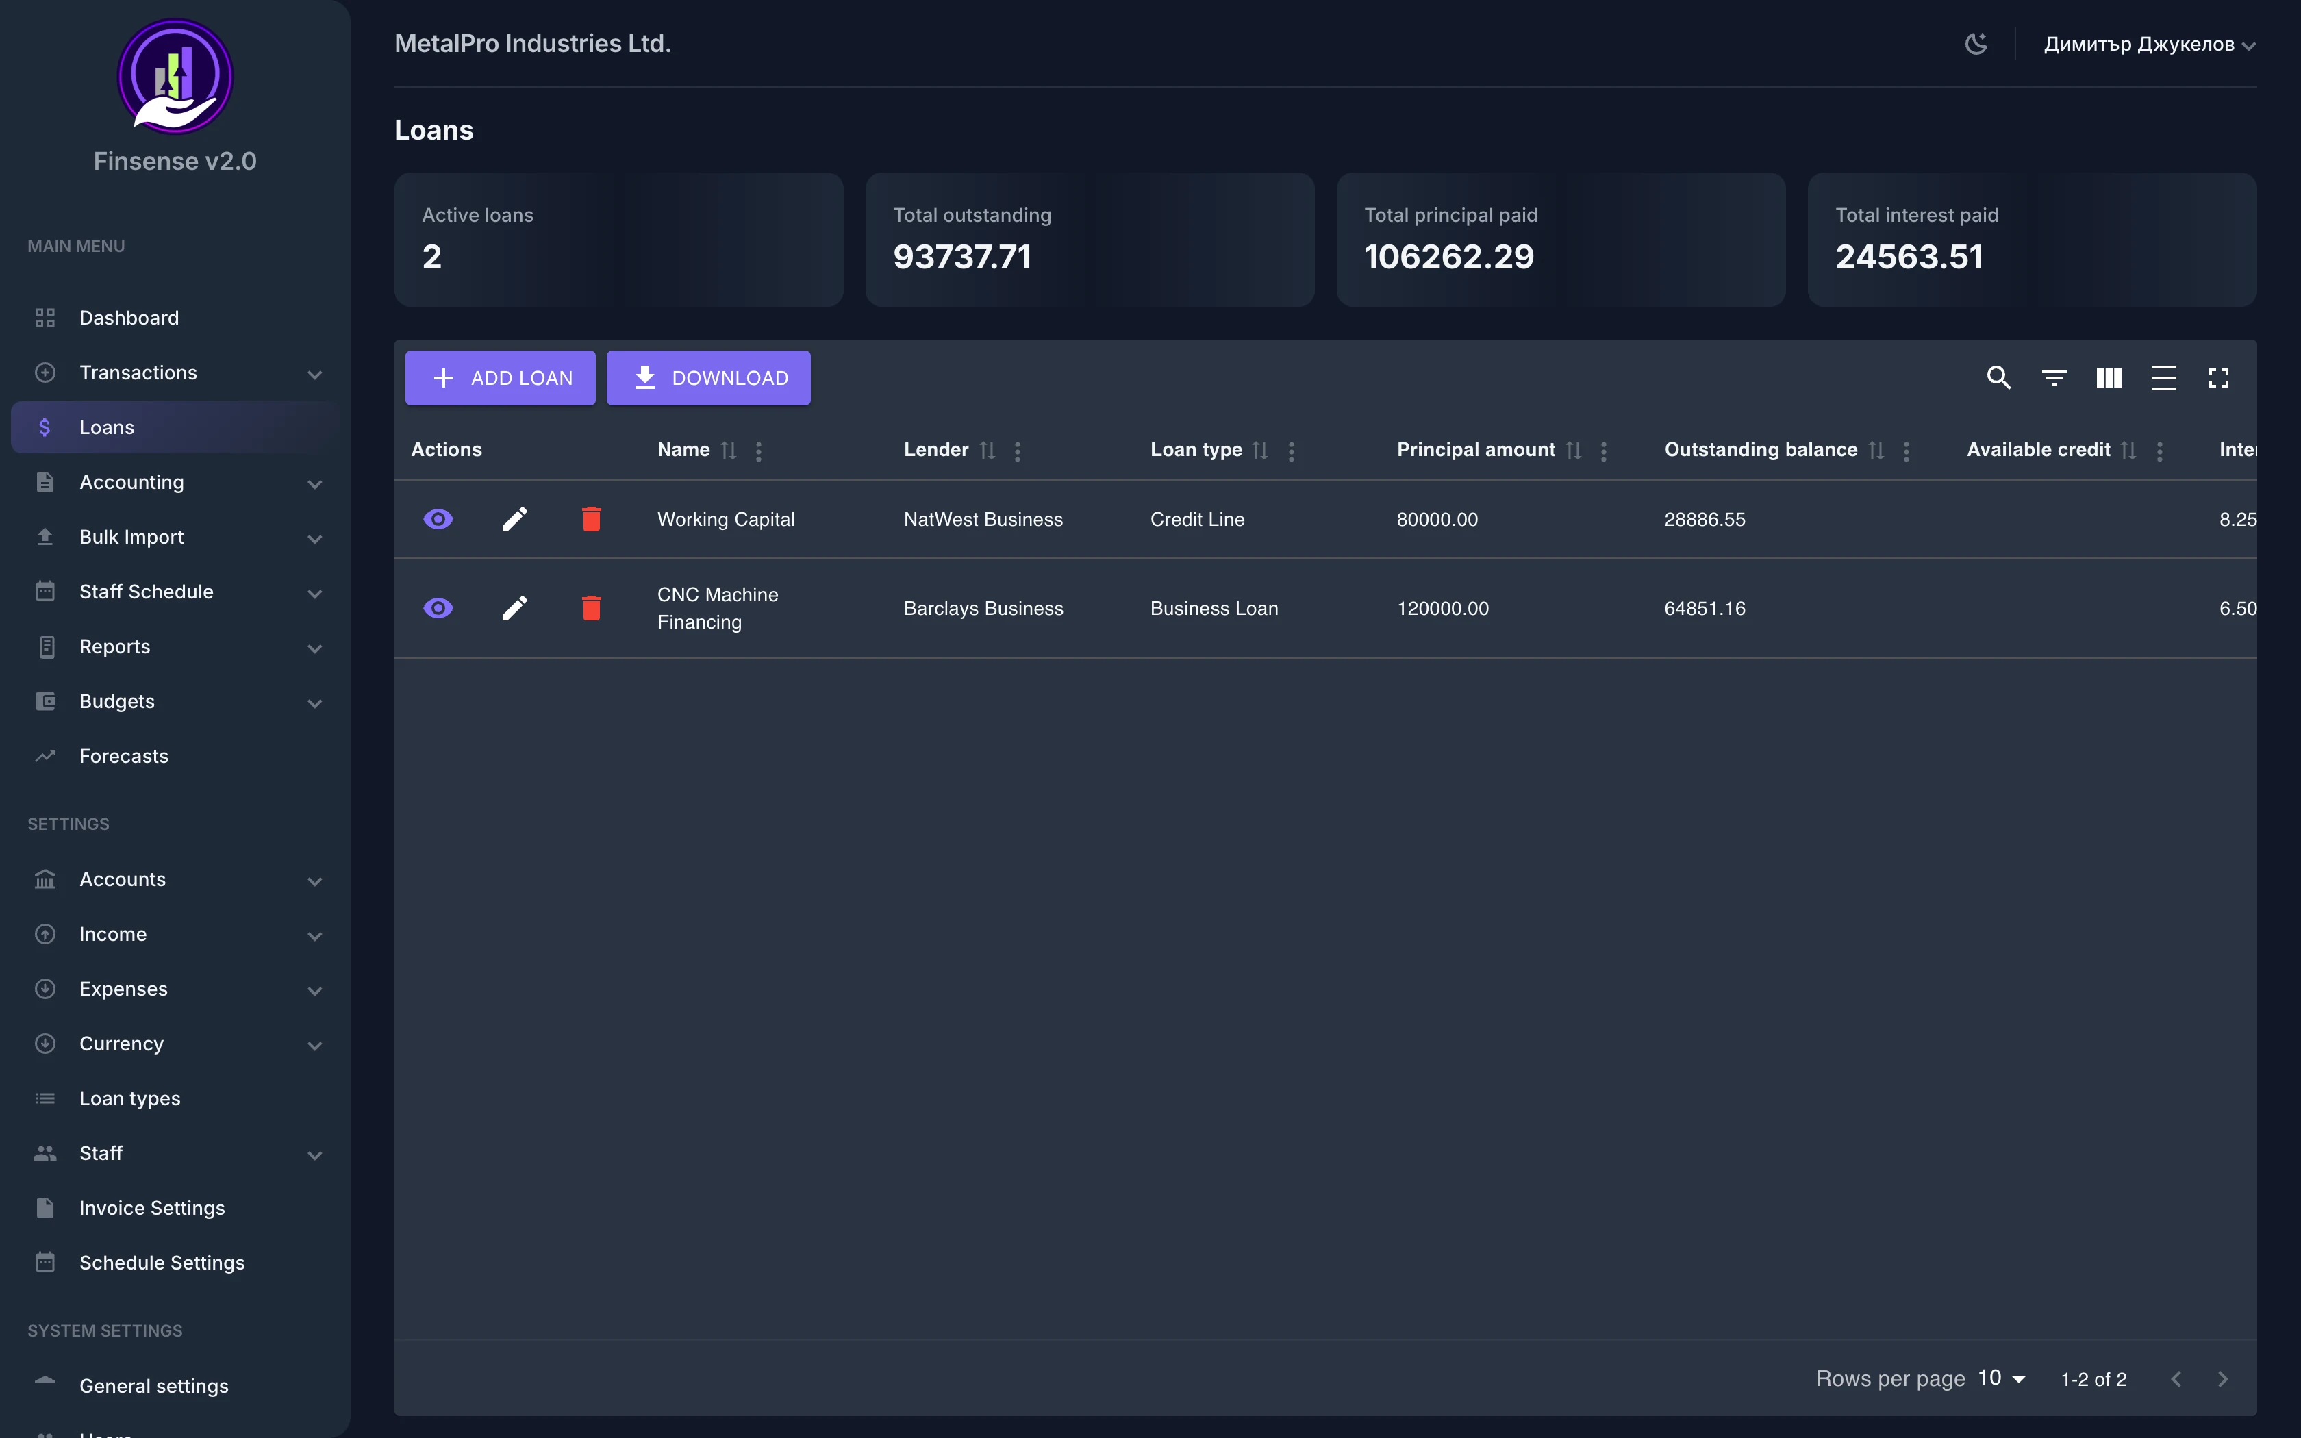2301x1438 pixels.
Task: Toggle table filters icon
Action: click(x=2054, y=377)
